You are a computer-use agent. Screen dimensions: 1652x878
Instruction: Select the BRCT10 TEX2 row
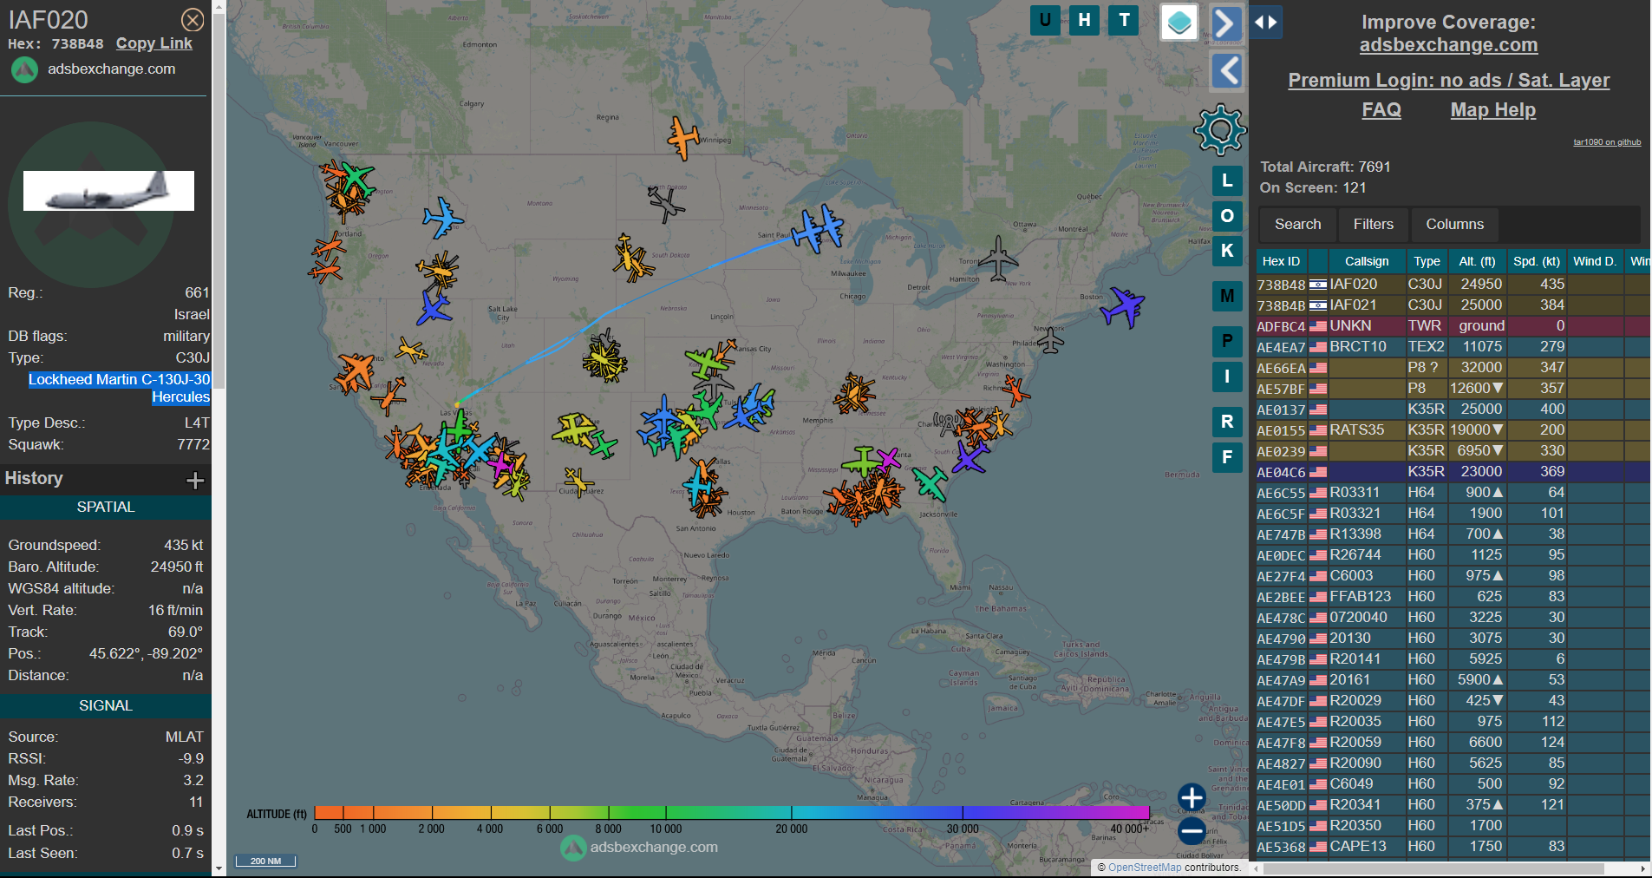1453,346
